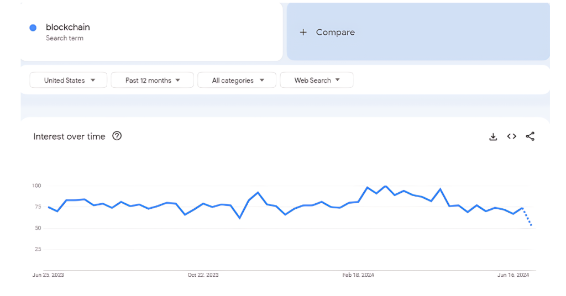
Task: Click the Interest over time heading
Action: click(69, 136)
